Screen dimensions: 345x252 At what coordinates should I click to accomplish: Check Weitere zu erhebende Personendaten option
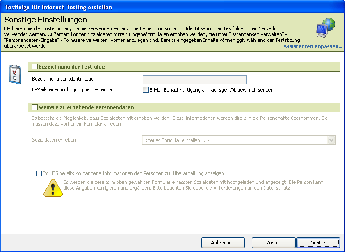[35, 107]
